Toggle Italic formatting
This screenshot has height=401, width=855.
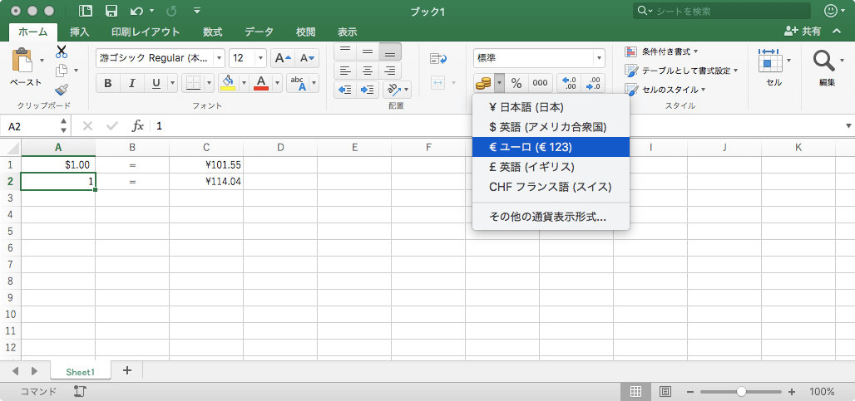click(x=132, y=83)
